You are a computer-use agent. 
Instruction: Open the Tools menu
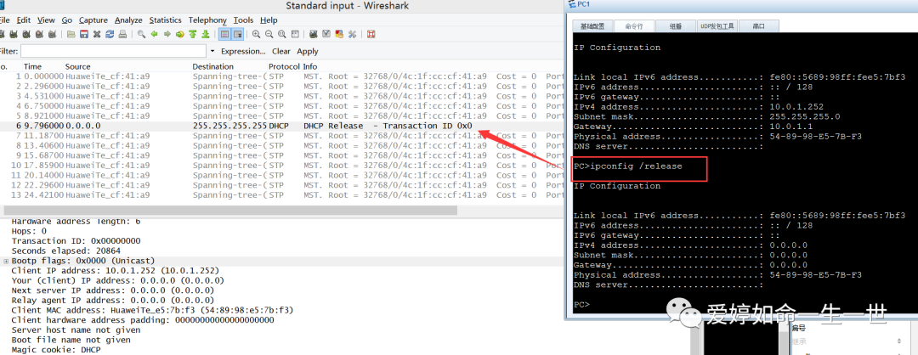pyautogui.click(x=243, y=20)
